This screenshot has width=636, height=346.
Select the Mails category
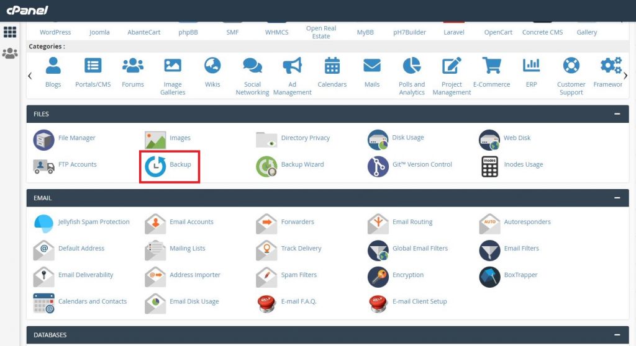[372, 73]
